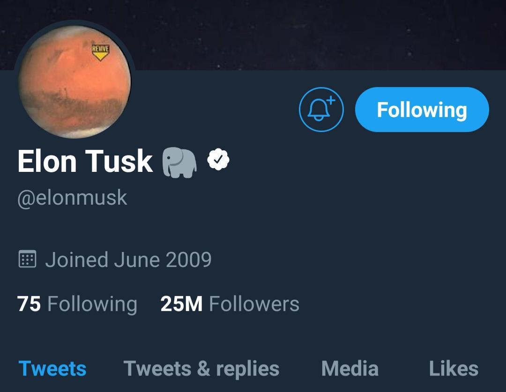Click the Joined June 2009 text
The image size is (506, 392).
point(129,259)
